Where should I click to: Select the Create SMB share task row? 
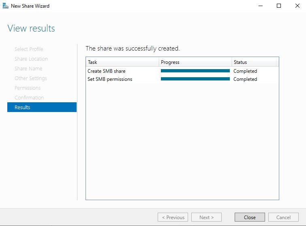(107, 71)
